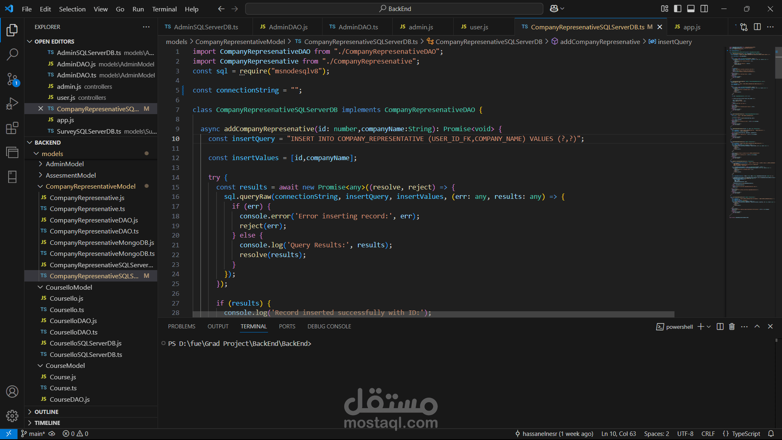
Task: Open Run and Debug view
Action: tap(12, 103)
